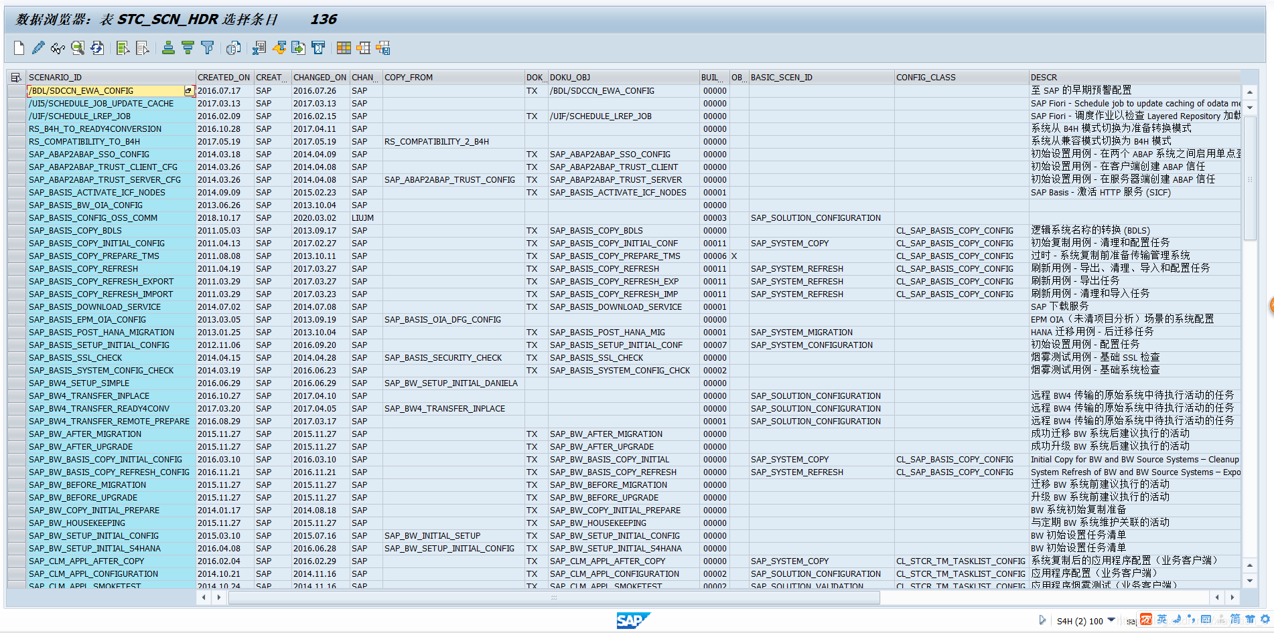Click the Sogou input method logo
The width and height of the screenshot is (1274, 633).
(x=1146, y=620)
